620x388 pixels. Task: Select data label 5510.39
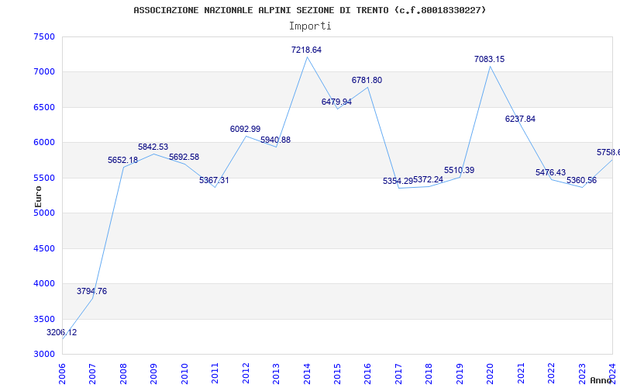(x=459, y=170)
